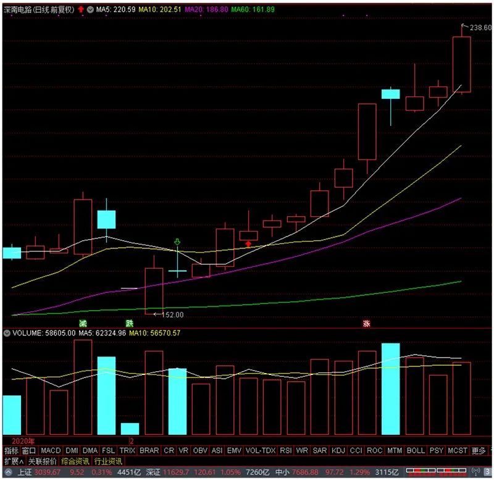
Task: Switch to CCI indicator
Action: [356, 451]
